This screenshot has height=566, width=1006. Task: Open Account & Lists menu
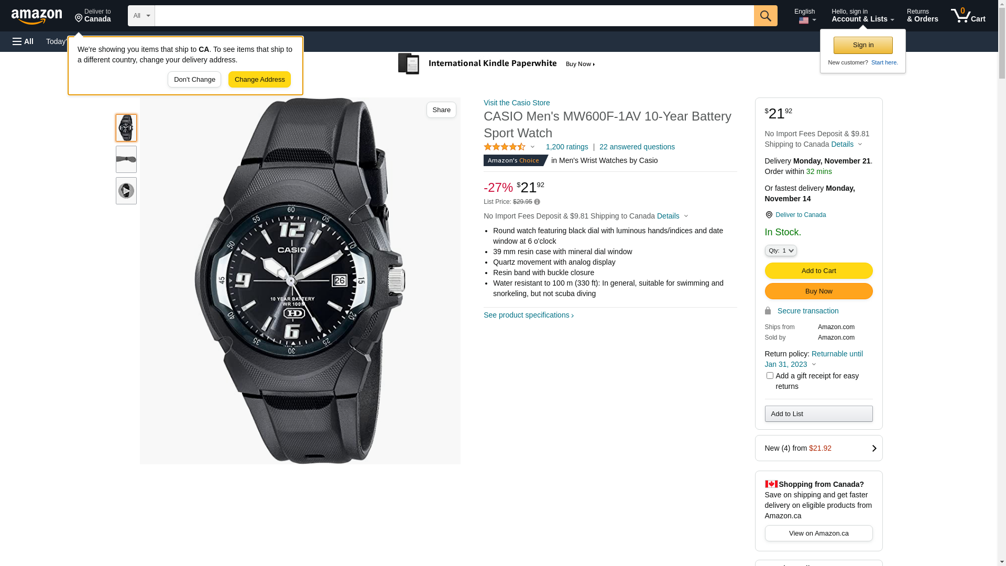pyautogui.click(x=862, y=16)
